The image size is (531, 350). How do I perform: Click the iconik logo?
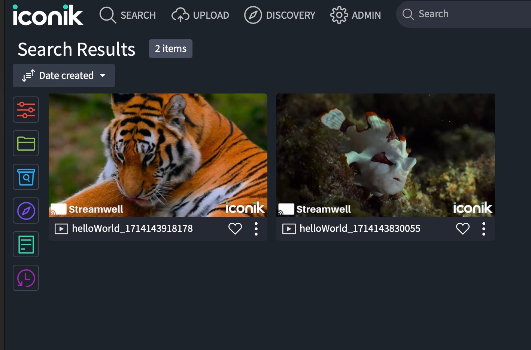pyautogui.click(x=48, y=15)
